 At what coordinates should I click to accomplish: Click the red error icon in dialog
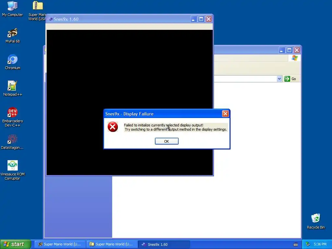pyautogui.click(x=113, y=127)
